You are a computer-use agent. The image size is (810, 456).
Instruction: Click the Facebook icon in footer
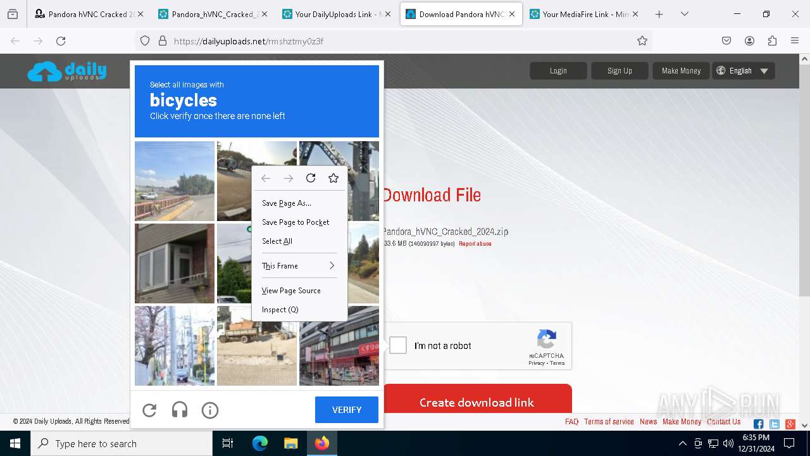(x=758, y=424)
